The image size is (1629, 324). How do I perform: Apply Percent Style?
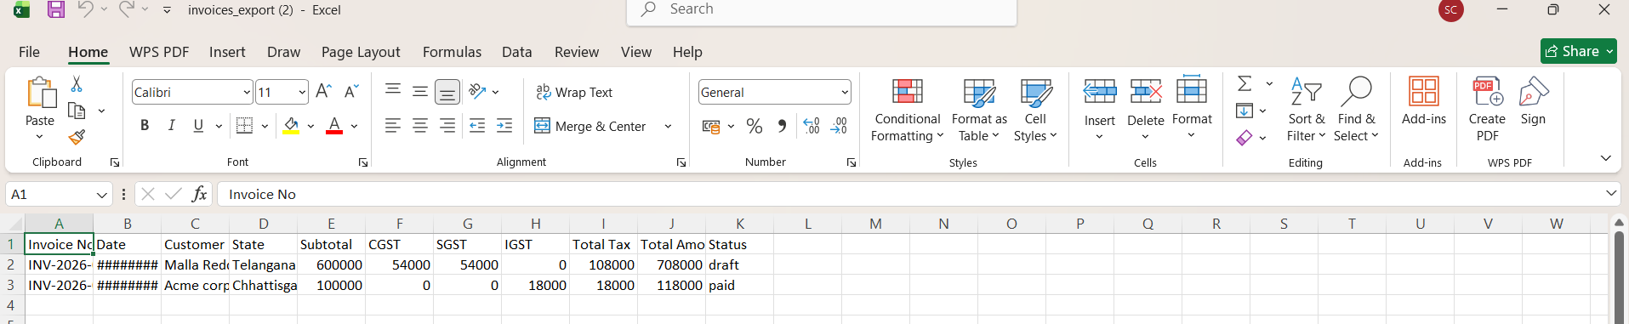pyautogui.click(x=754, y=126)
